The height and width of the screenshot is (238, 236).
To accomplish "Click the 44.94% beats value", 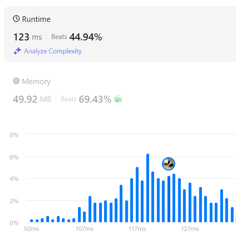I will (86, 37).
